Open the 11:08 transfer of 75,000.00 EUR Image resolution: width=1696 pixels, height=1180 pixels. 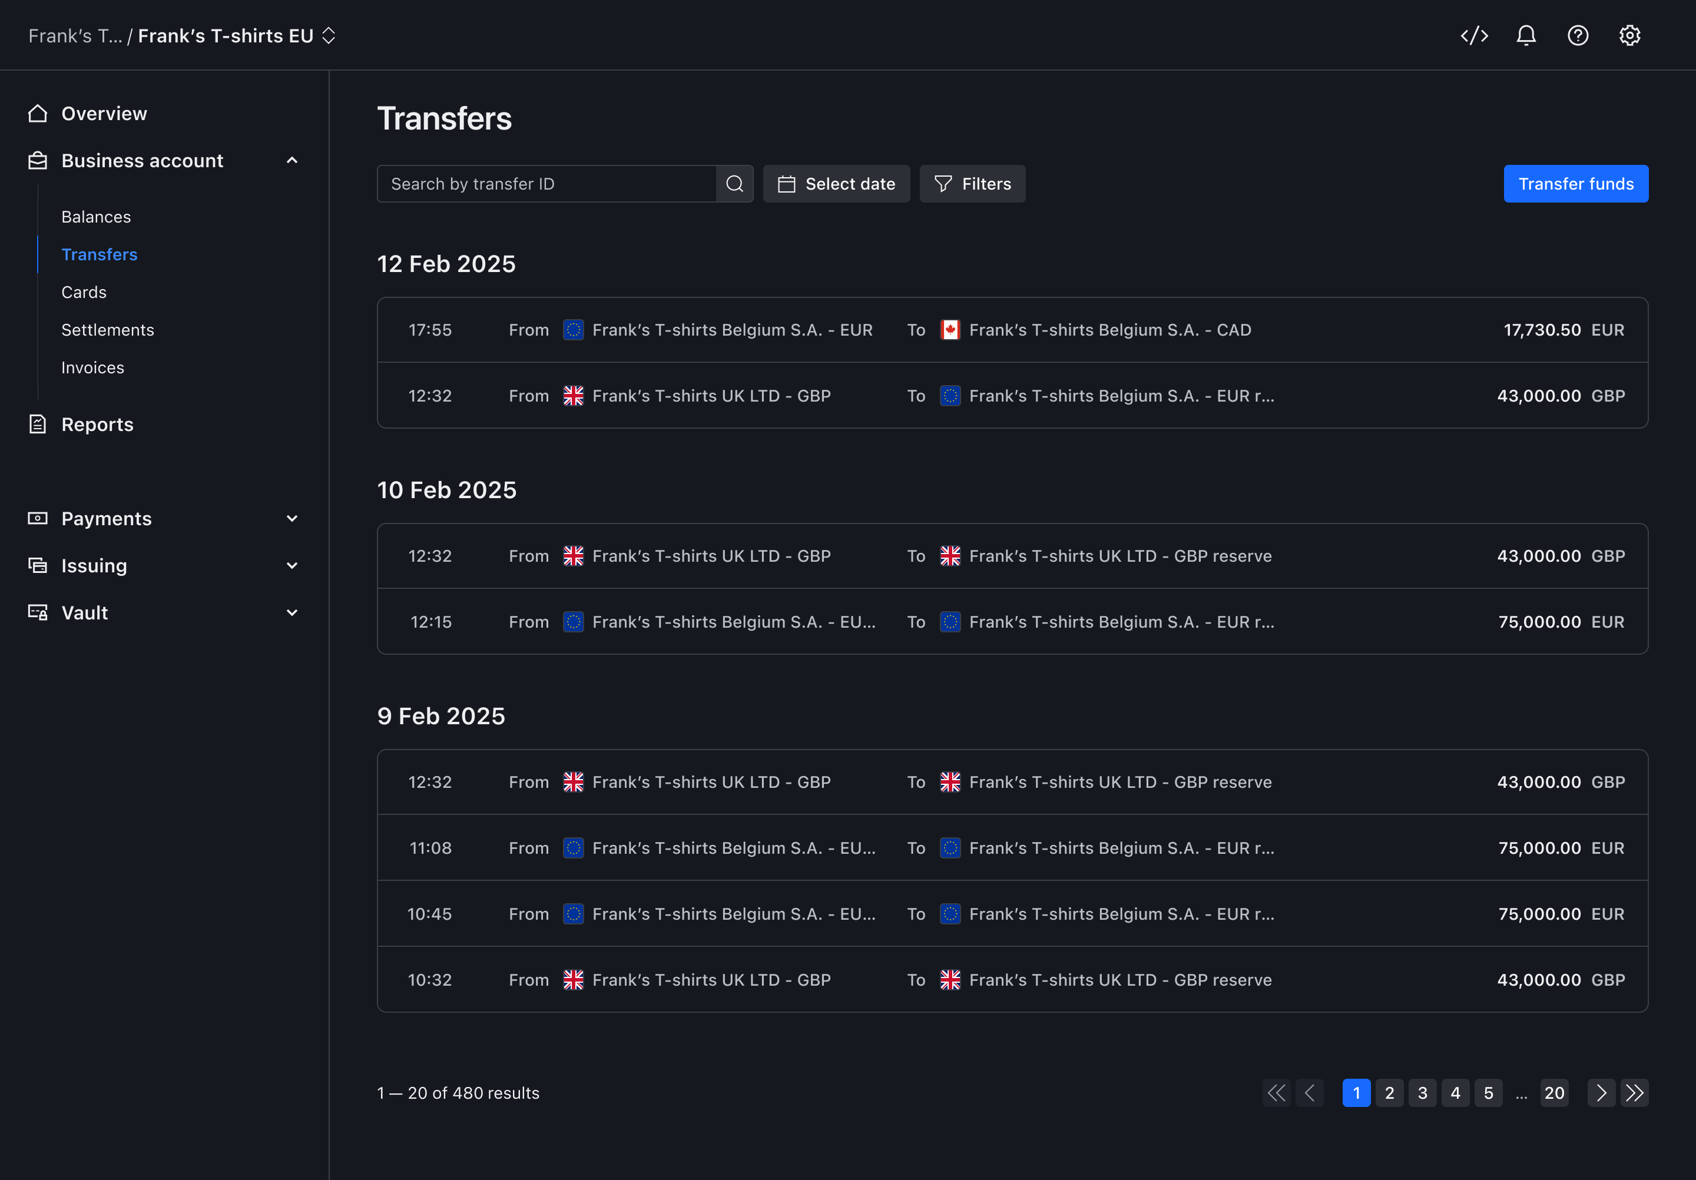(x=1013, y=848)
